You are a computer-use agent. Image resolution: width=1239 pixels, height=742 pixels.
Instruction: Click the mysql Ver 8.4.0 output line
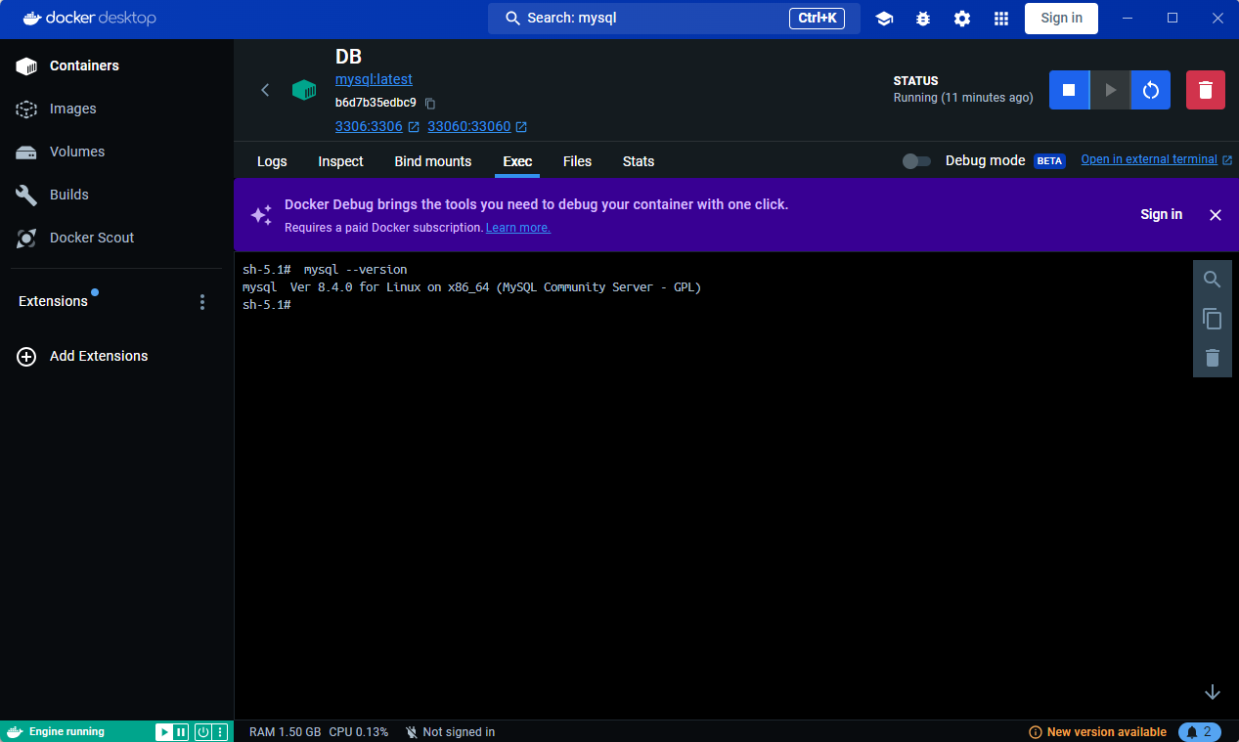(472, 287)
